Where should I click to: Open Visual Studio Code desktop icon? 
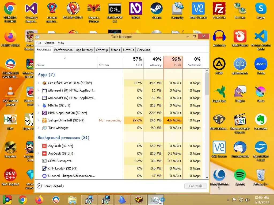coord(261,40)
